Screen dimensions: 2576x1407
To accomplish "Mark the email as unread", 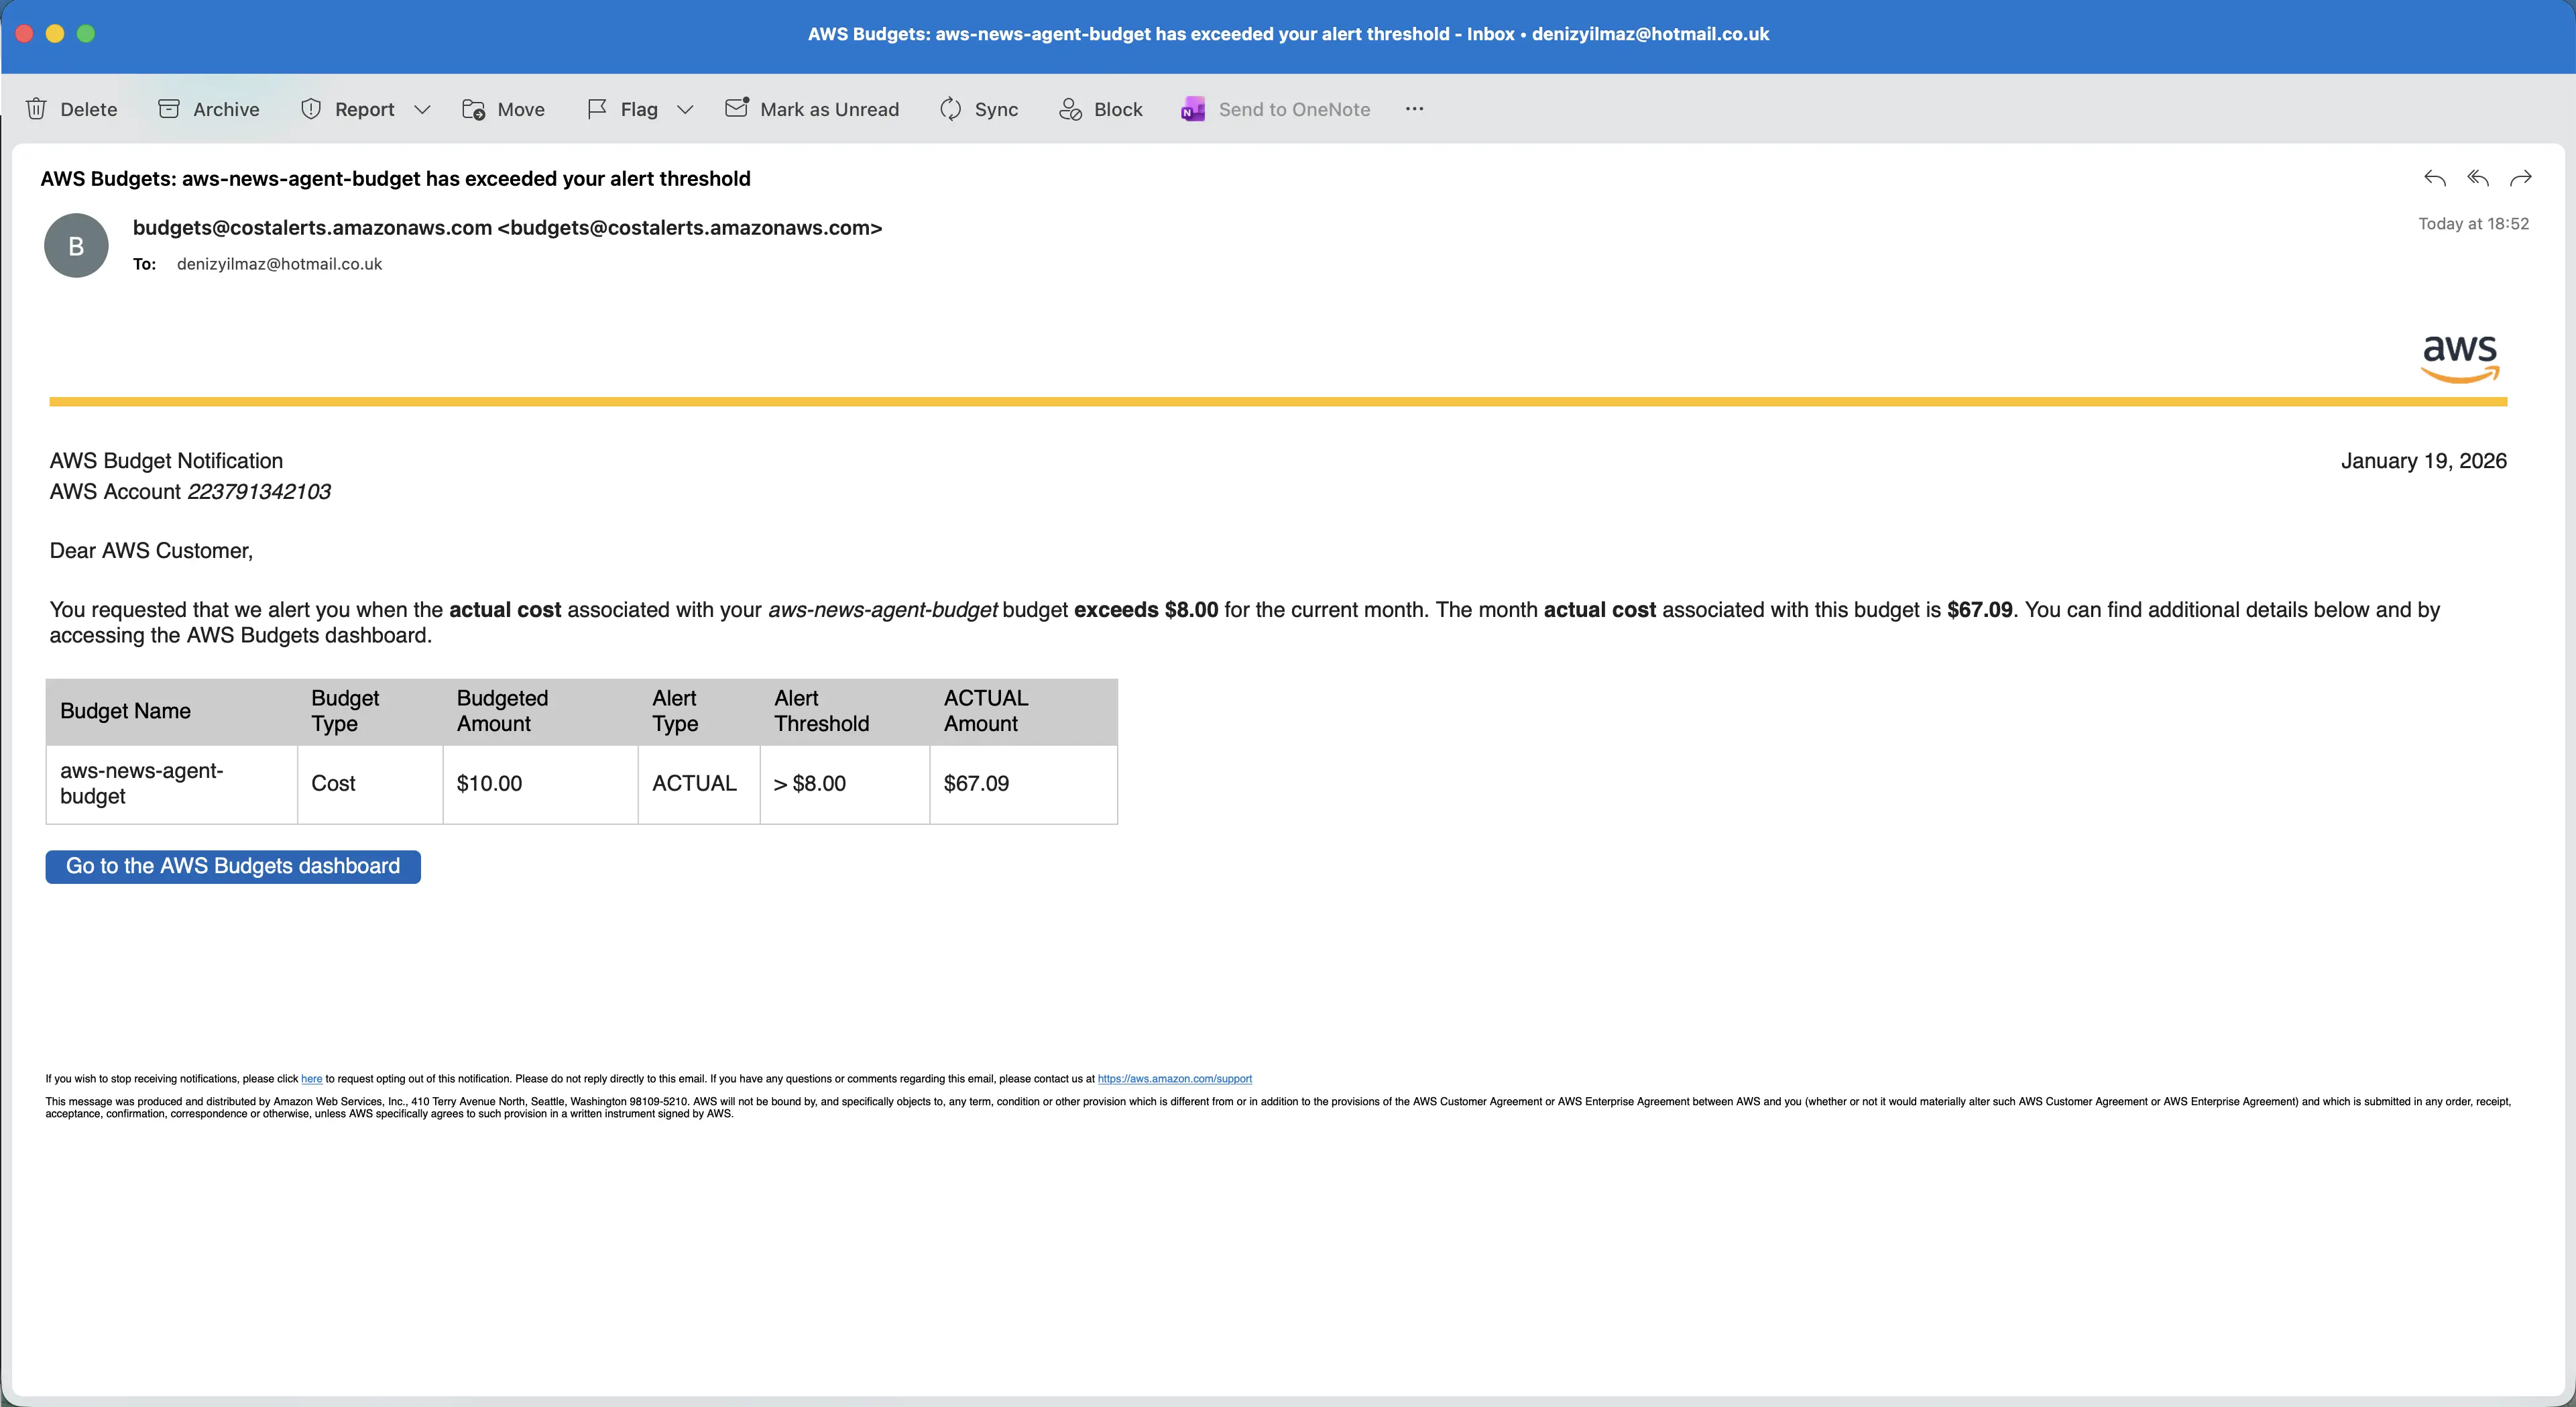I will [x=812, y=109].
